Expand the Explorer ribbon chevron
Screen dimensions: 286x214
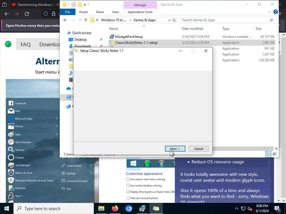270,12
